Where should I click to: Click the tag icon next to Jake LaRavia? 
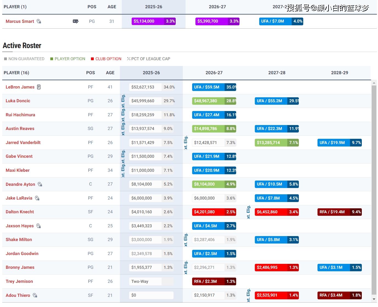(37, 198)
